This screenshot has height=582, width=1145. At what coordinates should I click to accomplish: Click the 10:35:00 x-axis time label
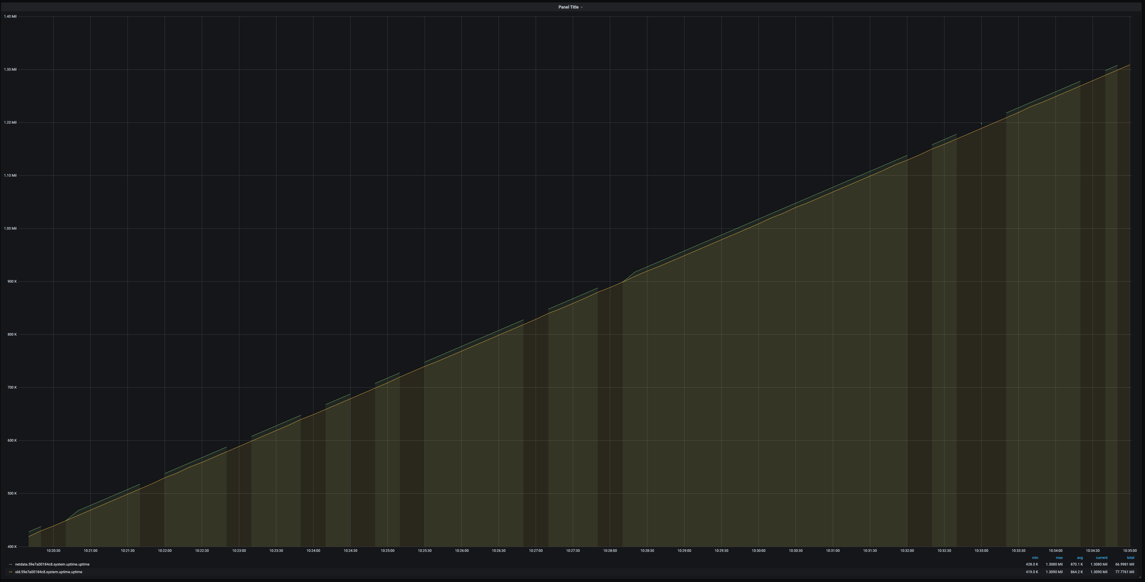pos(1129,550)
